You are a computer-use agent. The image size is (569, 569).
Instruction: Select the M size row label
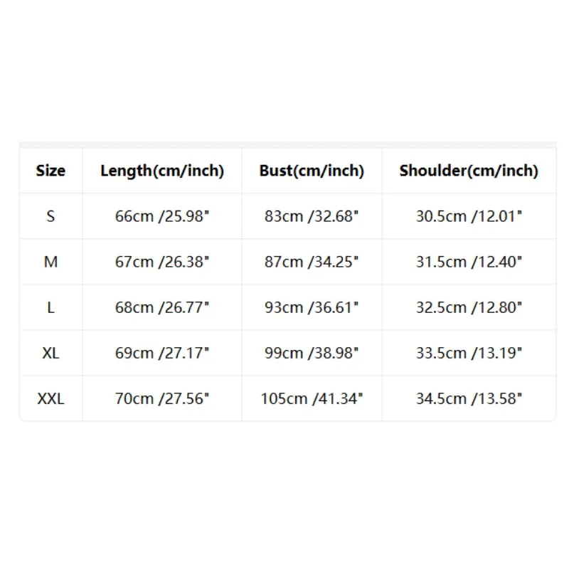(x=50, y=262)
